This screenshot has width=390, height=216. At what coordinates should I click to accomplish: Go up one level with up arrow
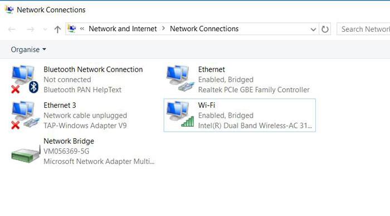coord(57,29)
